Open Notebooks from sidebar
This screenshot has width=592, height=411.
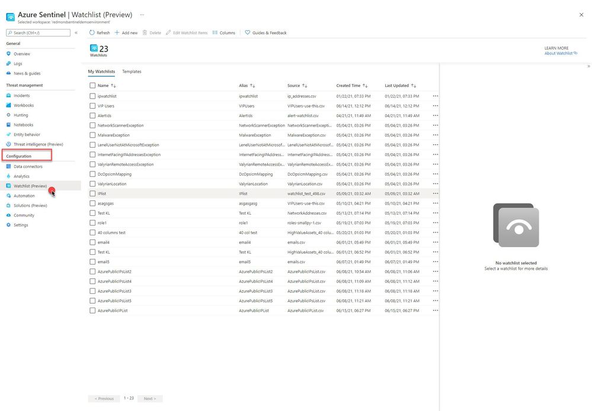[x=24, y=125]
